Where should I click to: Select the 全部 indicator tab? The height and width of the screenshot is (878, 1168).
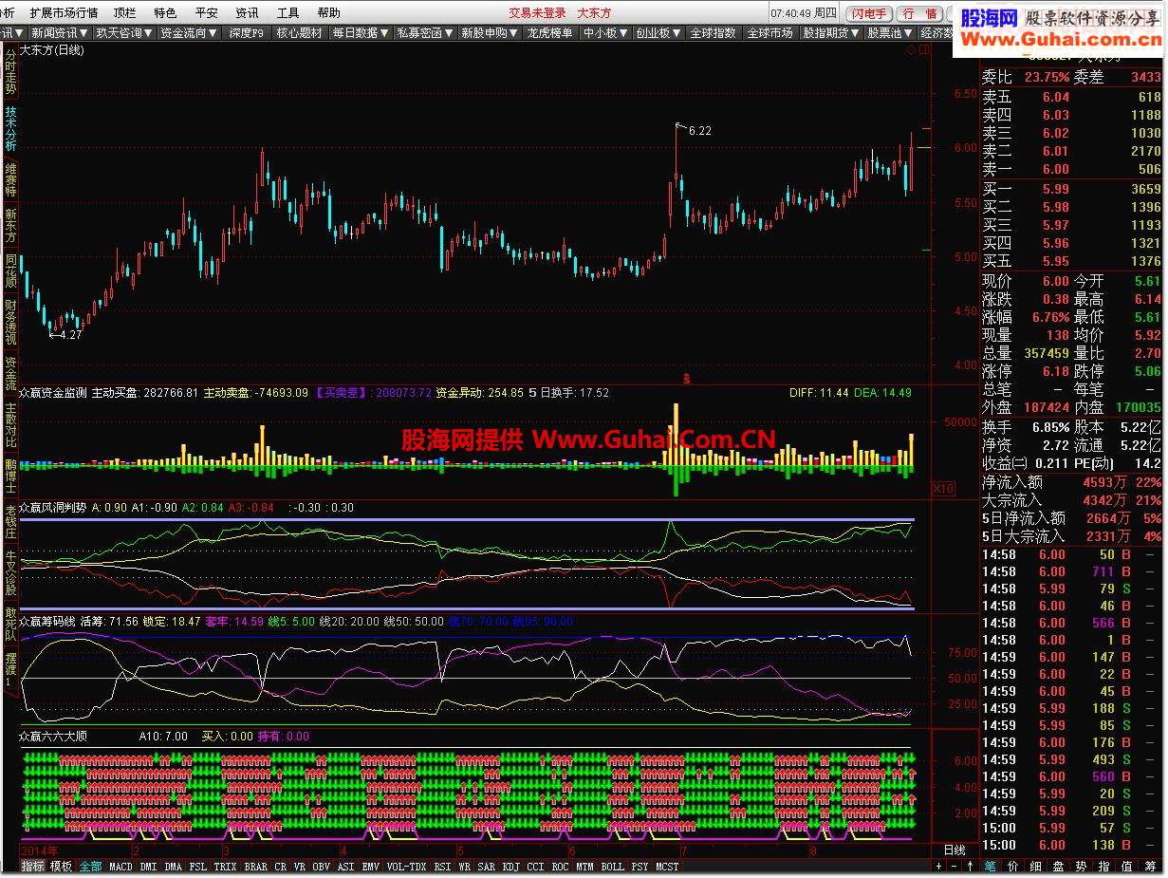pyautogui.click(x=90, y=867)
